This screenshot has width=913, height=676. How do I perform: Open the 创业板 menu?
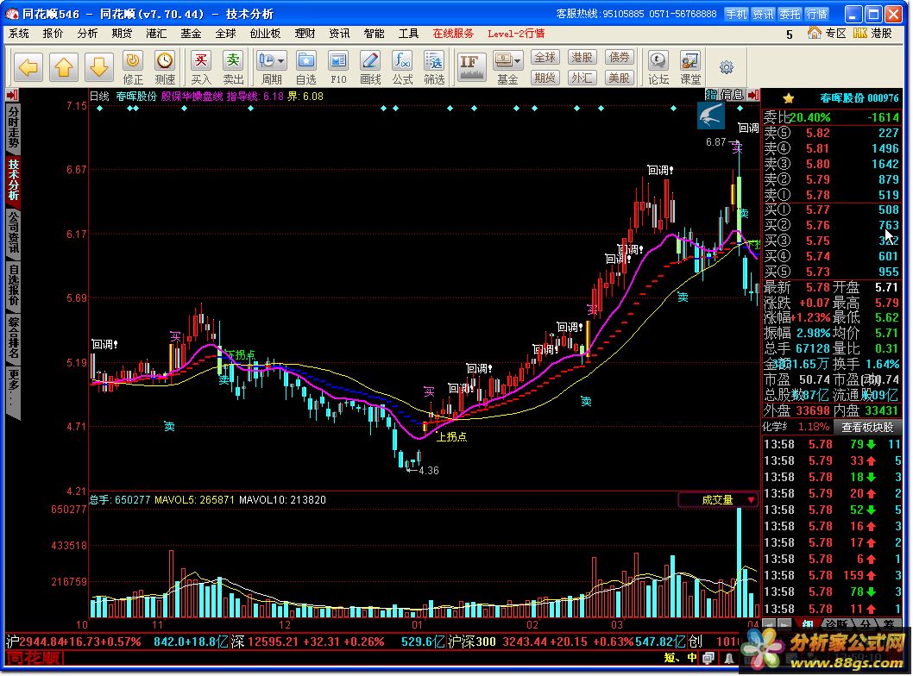click(x=266, y=34)
